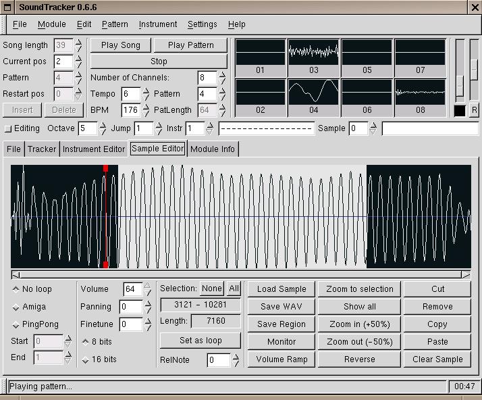Adjust the Song length spinner arrows
The height and width of the screenshot is (400, 482).
click(x=79, y=45)
